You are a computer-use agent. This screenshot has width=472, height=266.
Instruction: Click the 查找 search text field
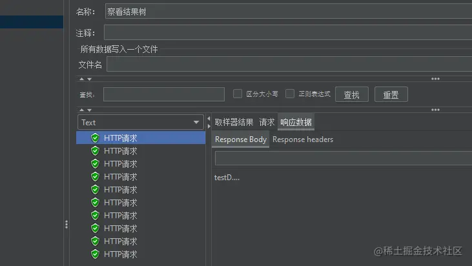[x=164, y=94]
